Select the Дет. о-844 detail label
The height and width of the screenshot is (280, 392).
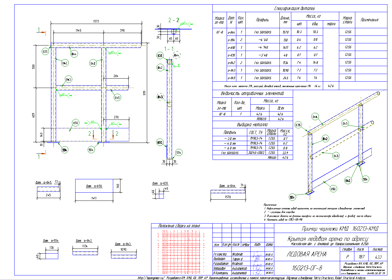[226, 186]
